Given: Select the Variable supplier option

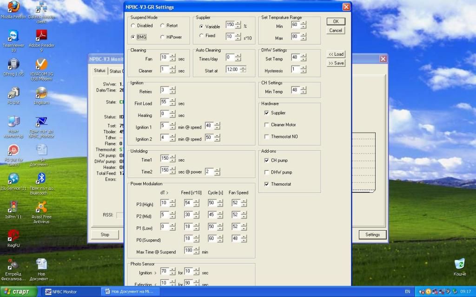Looking at the screenshot, I should point(210,26).
